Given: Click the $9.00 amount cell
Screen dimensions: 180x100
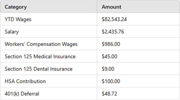Looking at the screenshot, I should [108, 69].
